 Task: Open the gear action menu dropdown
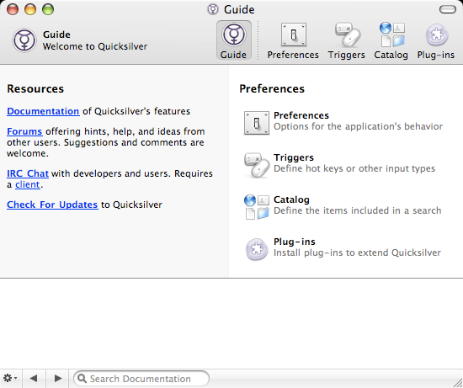tap(10, 378)
